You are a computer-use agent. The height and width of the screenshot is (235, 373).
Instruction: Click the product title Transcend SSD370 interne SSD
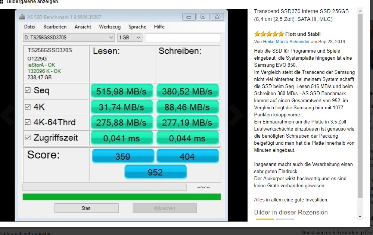301,15
